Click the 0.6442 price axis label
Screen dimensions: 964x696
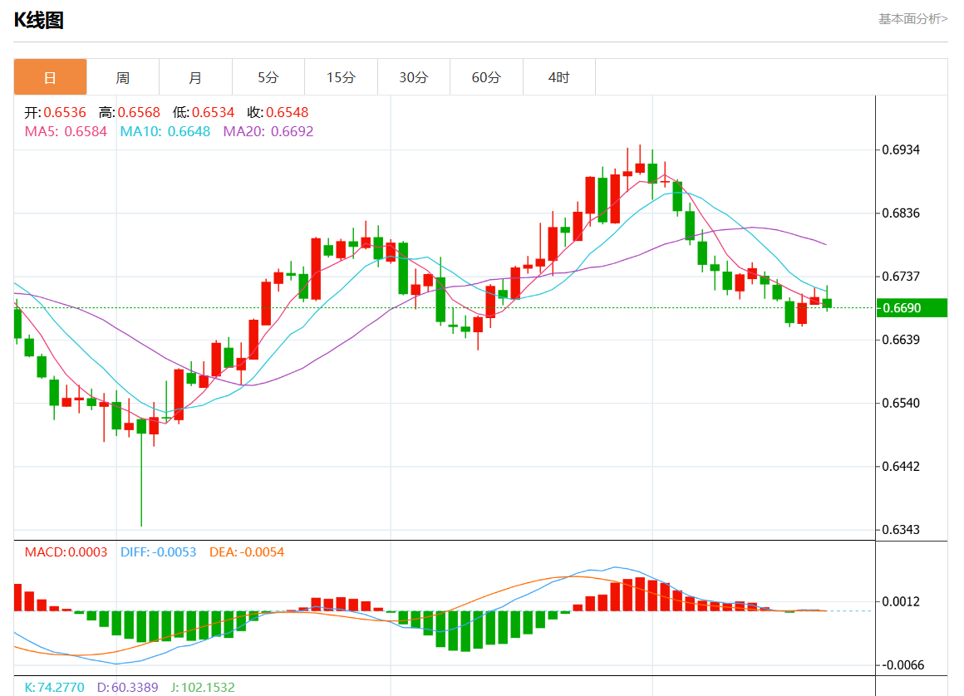[901, 466]
